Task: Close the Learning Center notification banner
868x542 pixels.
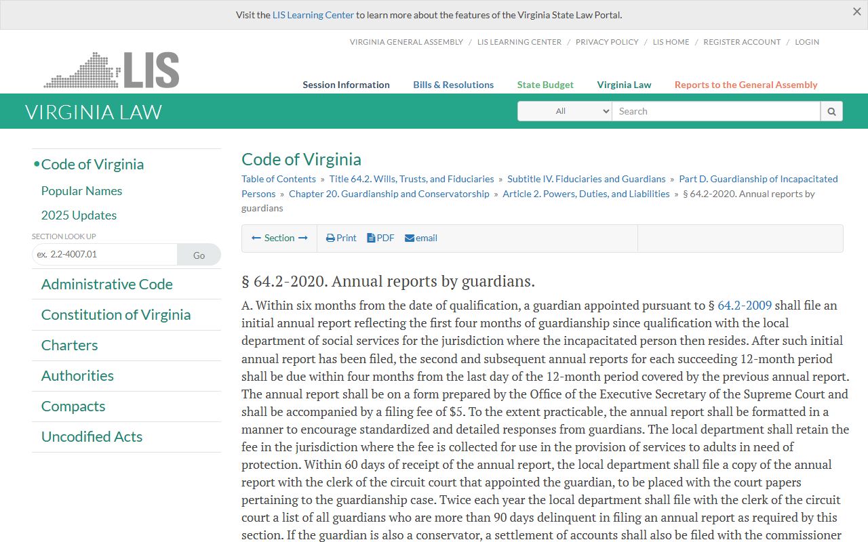Action: click(856, 12)
